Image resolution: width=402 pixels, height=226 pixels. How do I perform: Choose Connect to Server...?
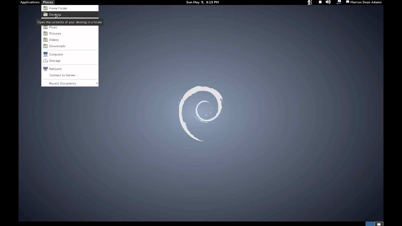(70, 75)
